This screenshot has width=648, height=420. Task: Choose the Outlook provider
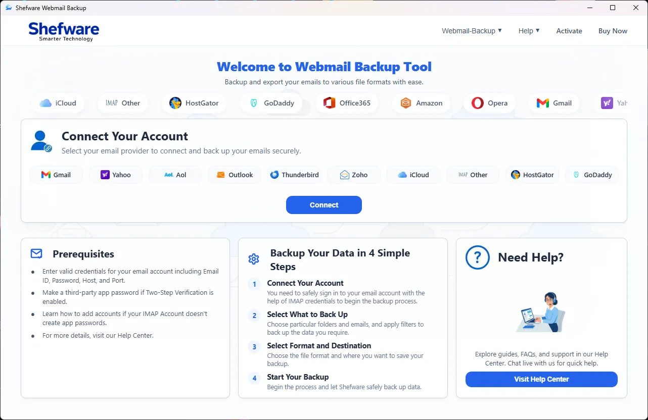coord(235,175)
